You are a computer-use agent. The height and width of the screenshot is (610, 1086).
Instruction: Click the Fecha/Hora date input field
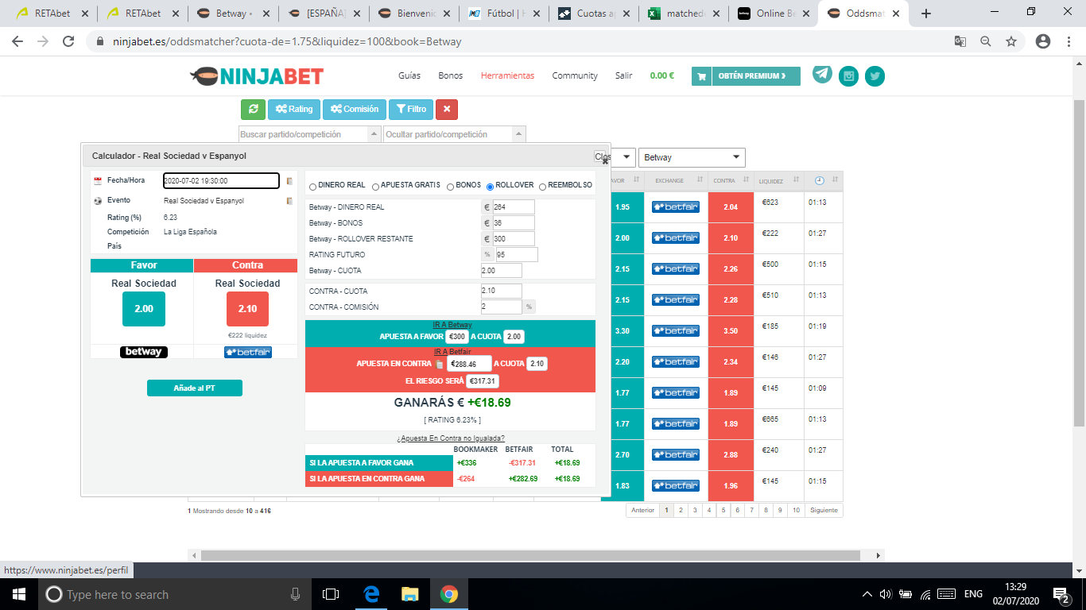pos(221,181)
